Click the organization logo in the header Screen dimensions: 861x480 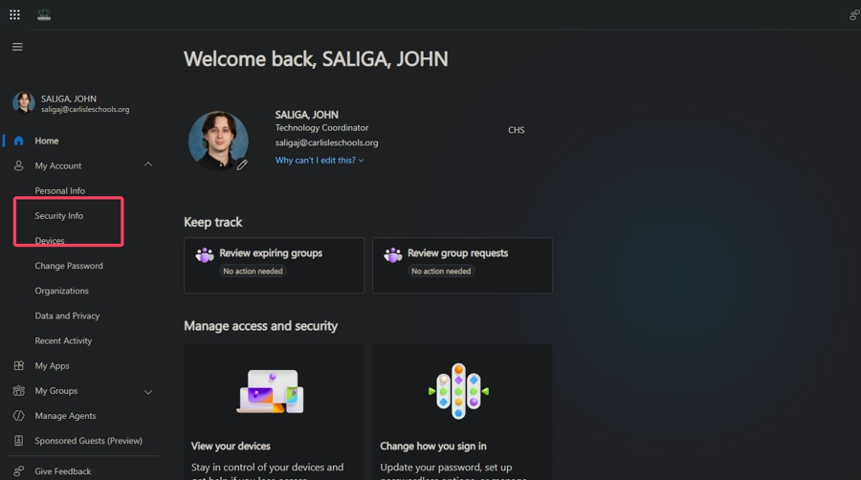[44, 15]
